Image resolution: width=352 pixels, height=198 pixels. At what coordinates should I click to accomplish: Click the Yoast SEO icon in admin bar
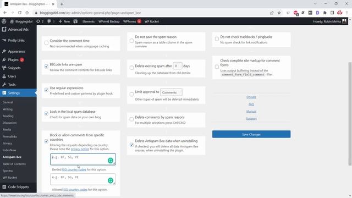[75, 21]
